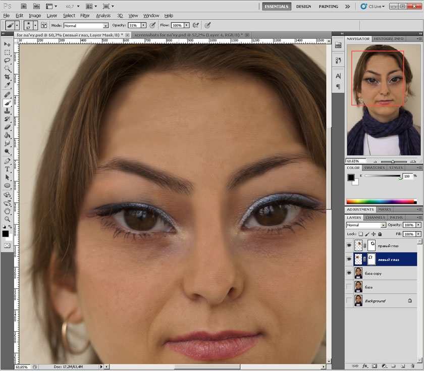Image resolution: width=424 pixels, height=371 pixels.
Task: Open the layer blend mode dropdown
Action: click(366, 225)
